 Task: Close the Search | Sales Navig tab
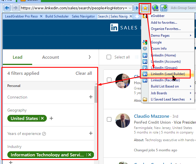point(131,16)
